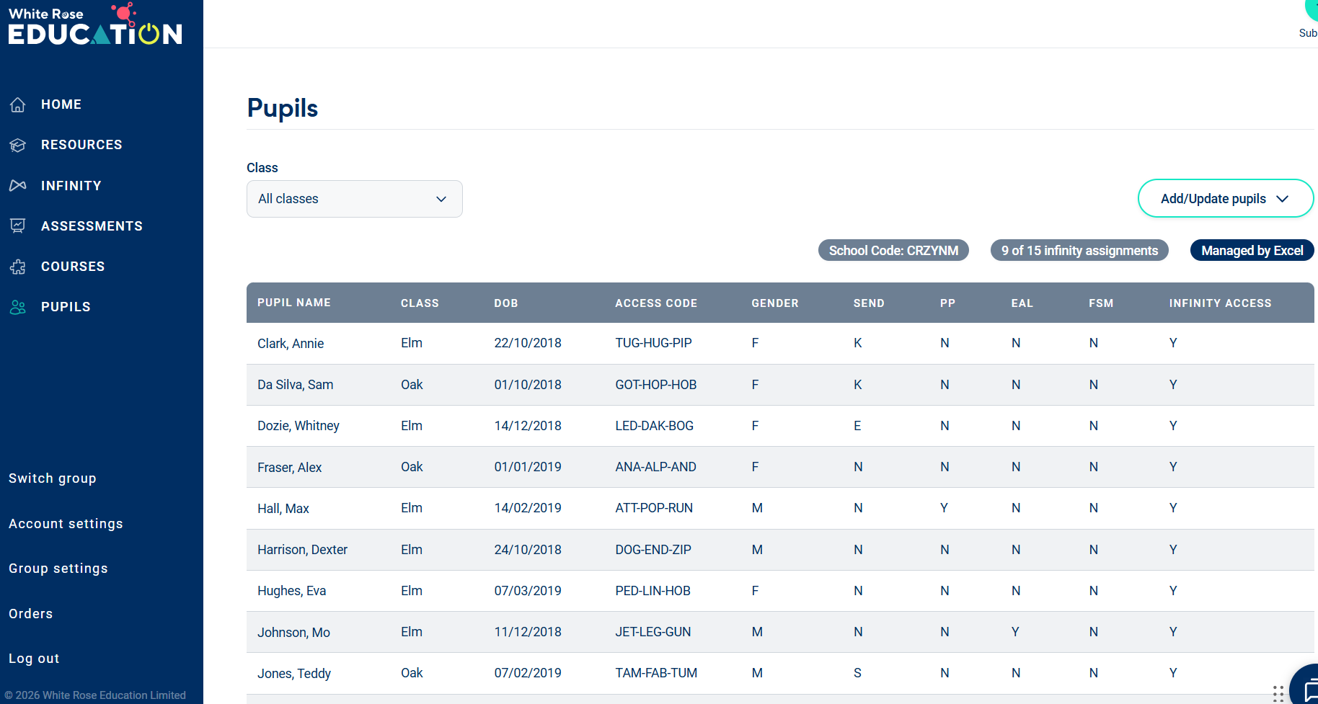Viewport: 1318px width, 704px height.
Task: Select pupil Jones, Teddy
Action: coord(294,674)
